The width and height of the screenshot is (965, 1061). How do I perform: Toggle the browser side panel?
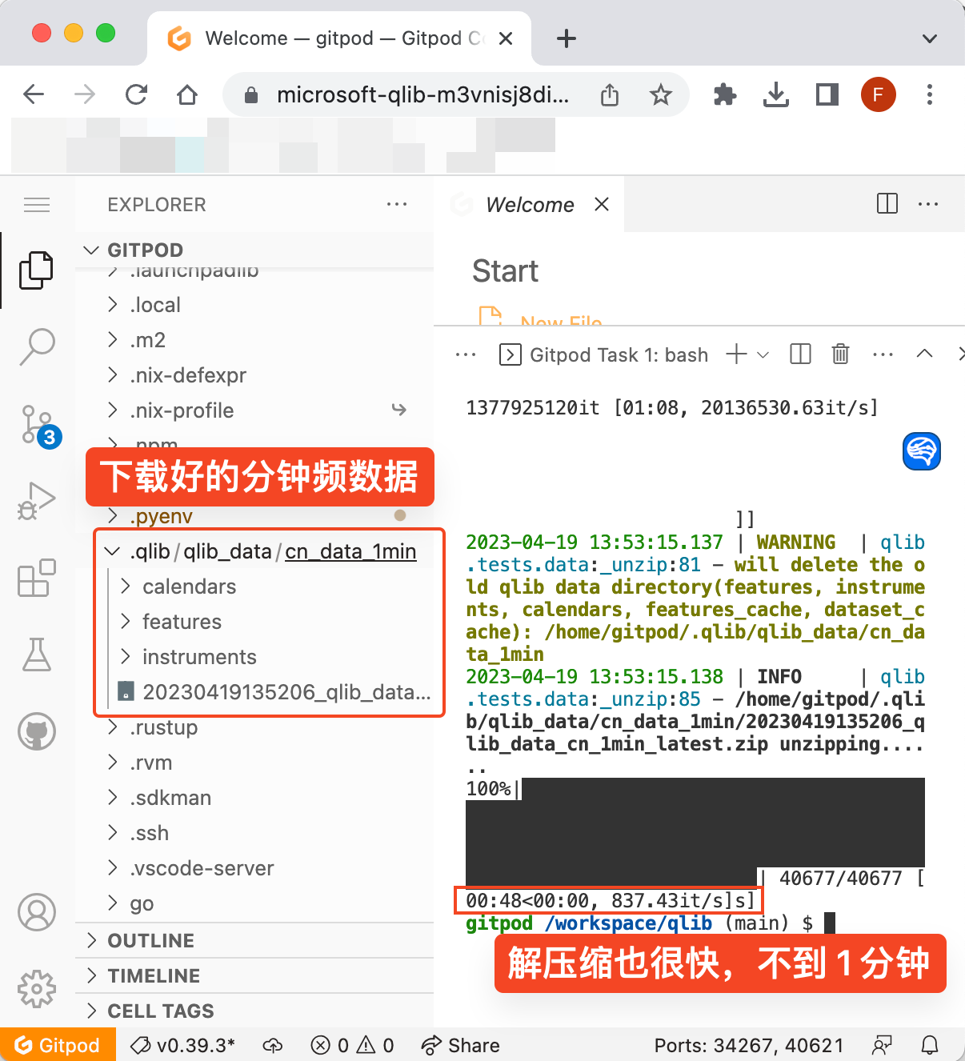(x=827, y=95)
